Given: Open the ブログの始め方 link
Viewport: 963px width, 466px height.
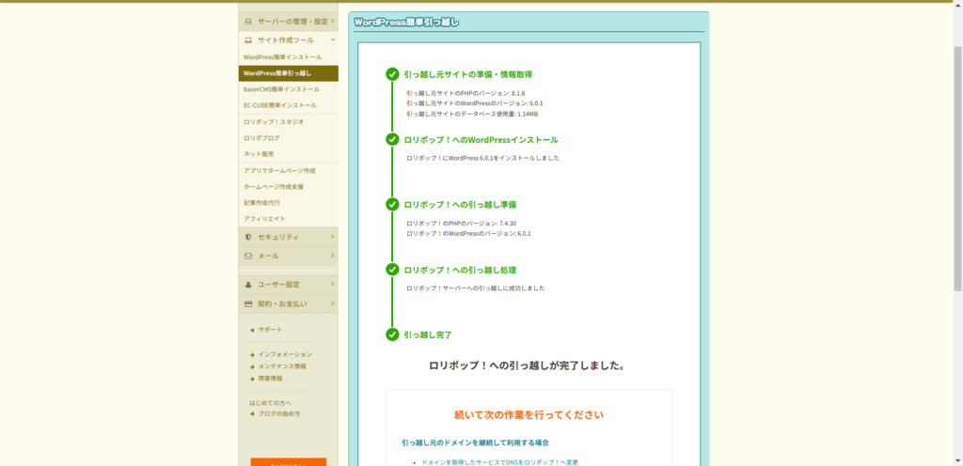Looking at the screenshot, I should (279, 414).
